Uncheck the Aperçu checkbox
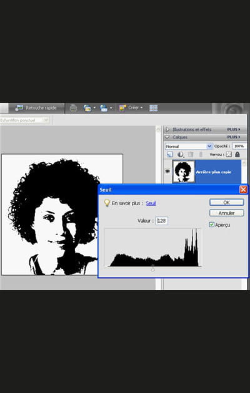Viewport: 250px width, 393px height. 212,225
